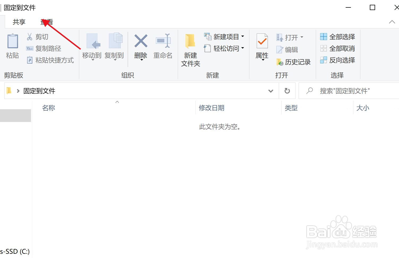
Task: Click the Properties (属性) checkmark icon
Action: click(x=262, y=41)
